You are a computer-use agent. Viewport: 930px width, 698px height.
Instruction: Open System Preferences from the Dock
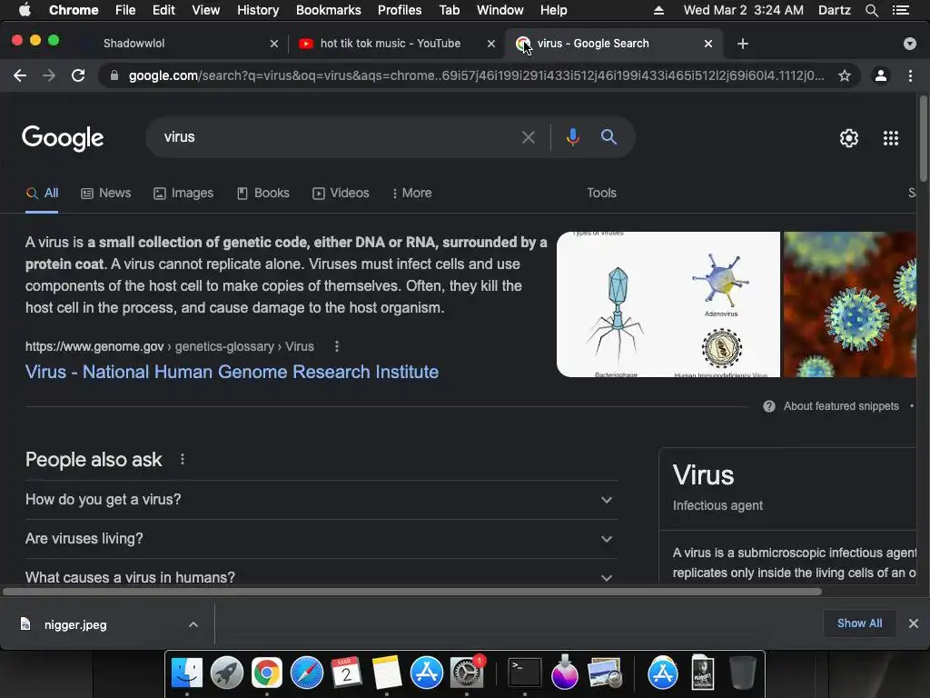467,673
